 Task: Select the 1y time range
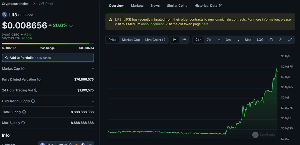pyautogui.click(x=238, y=40)
